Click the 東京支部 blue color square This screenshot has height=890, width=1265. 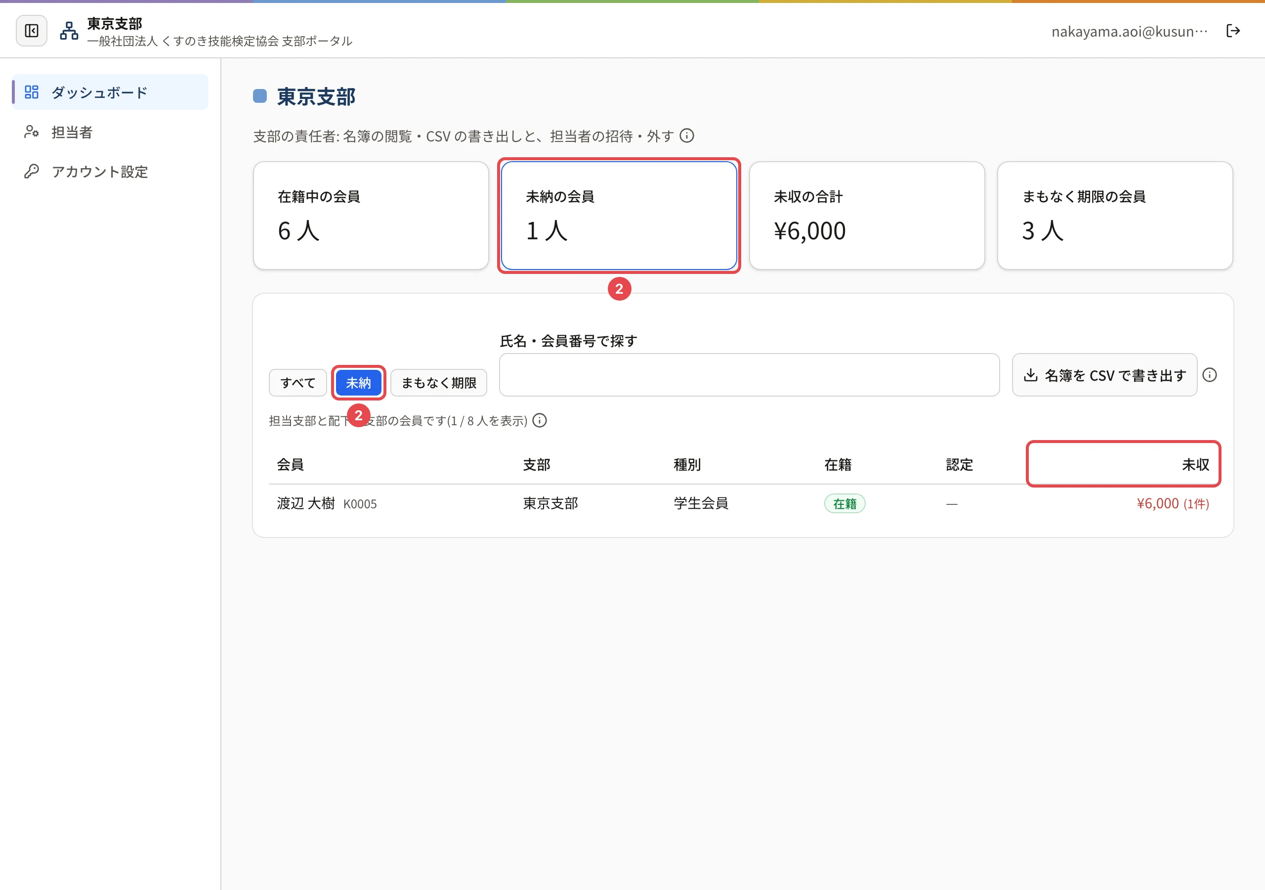point(260,96)
